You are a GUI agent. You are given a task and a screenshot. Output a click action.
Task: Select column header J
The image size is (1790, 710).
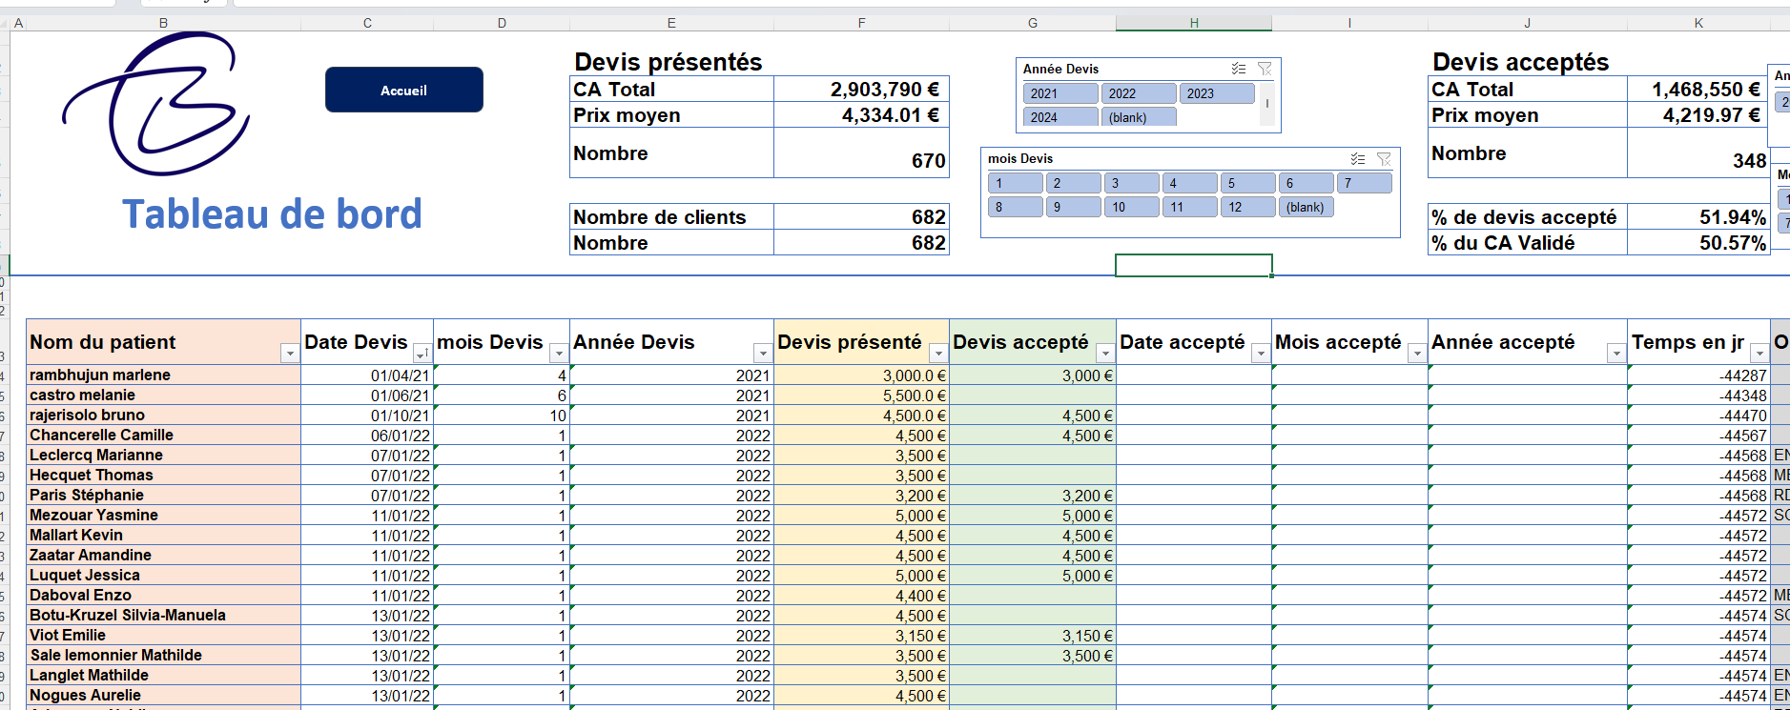pos(1527,23)
